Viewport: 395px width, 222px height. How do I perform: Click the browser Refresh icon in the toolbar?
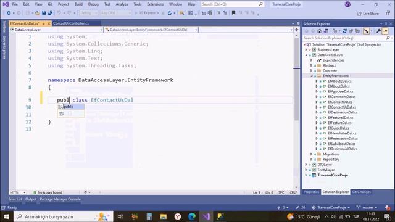[x=170, y=13]
